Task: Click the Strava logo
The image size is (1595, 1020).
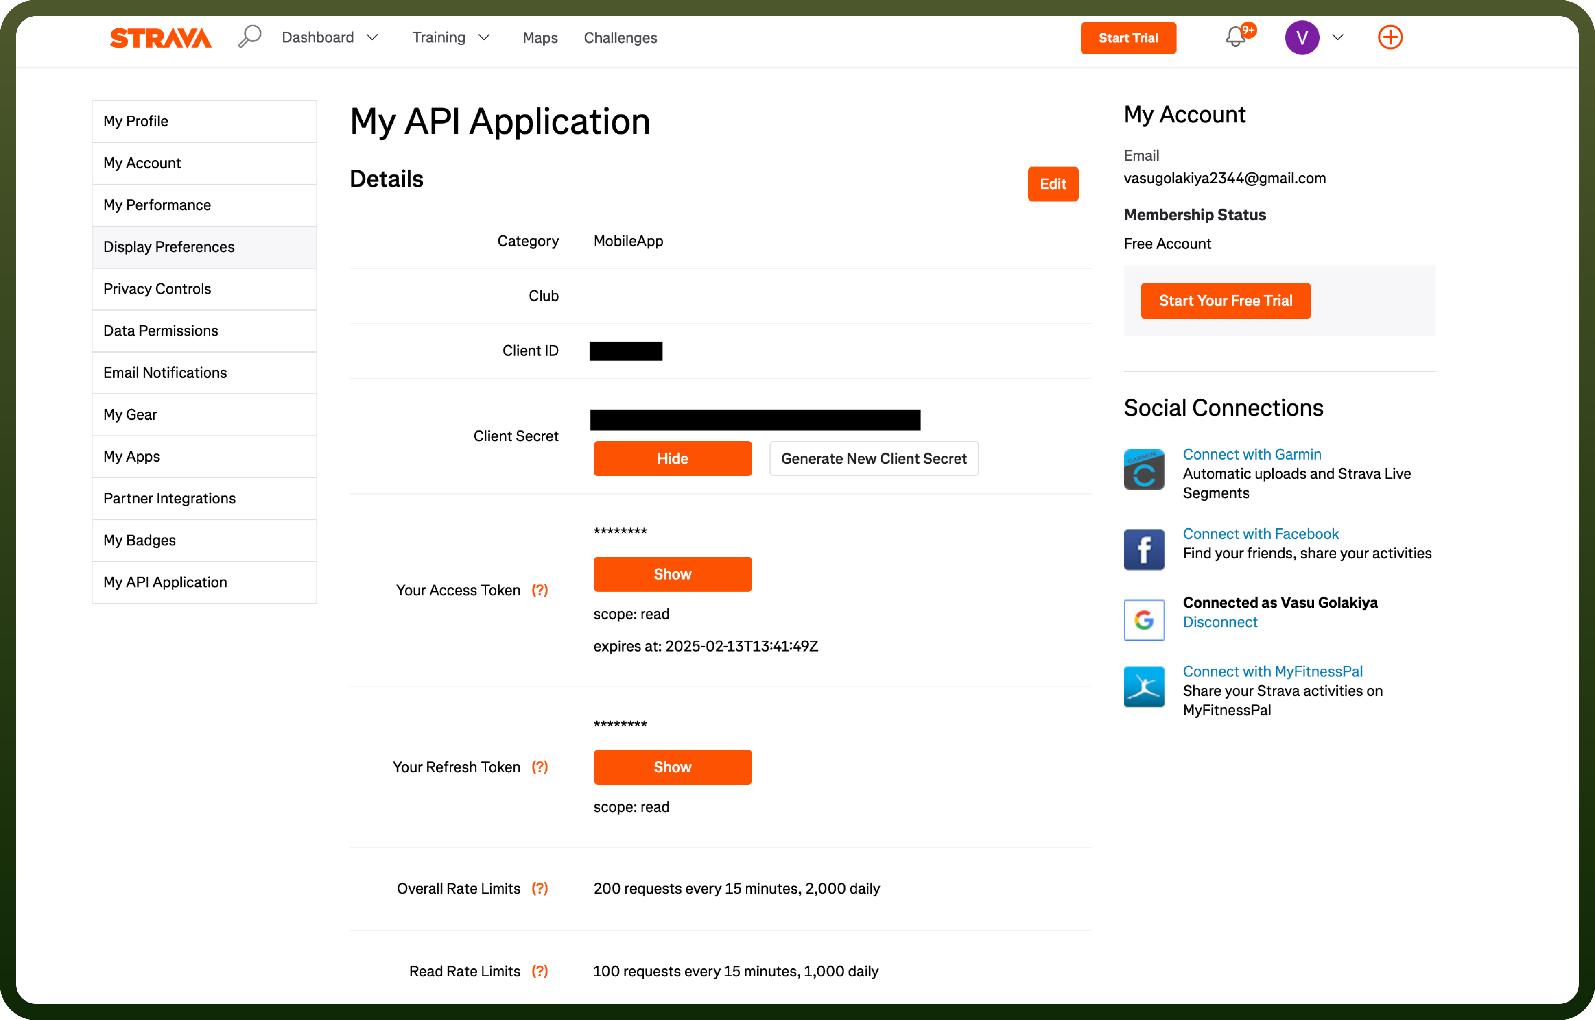Action: coord(160,38)
